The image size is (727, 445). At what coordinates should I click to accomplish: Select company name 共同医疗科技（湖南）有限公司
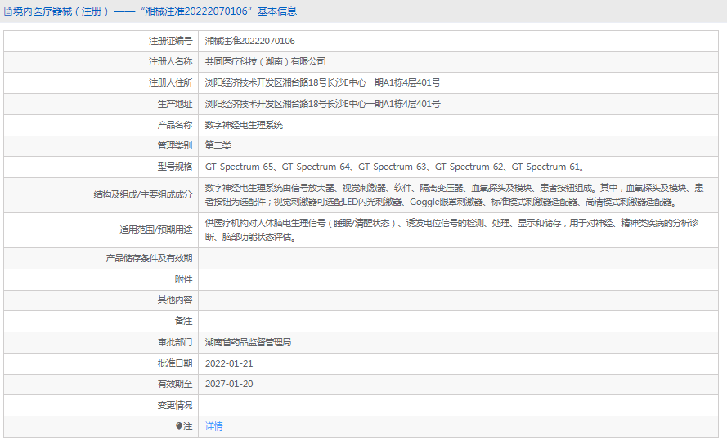(265, 61)
